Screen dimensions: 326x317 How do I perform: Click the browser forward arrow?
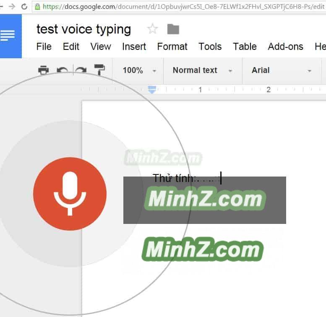pyautogui.click(x=12, y=6)
